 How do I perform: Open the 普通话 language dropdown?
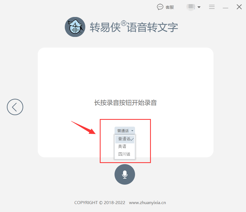125,130
